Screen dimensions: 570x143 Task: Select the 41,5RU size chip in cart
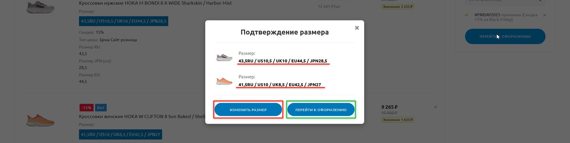(120, 135)
